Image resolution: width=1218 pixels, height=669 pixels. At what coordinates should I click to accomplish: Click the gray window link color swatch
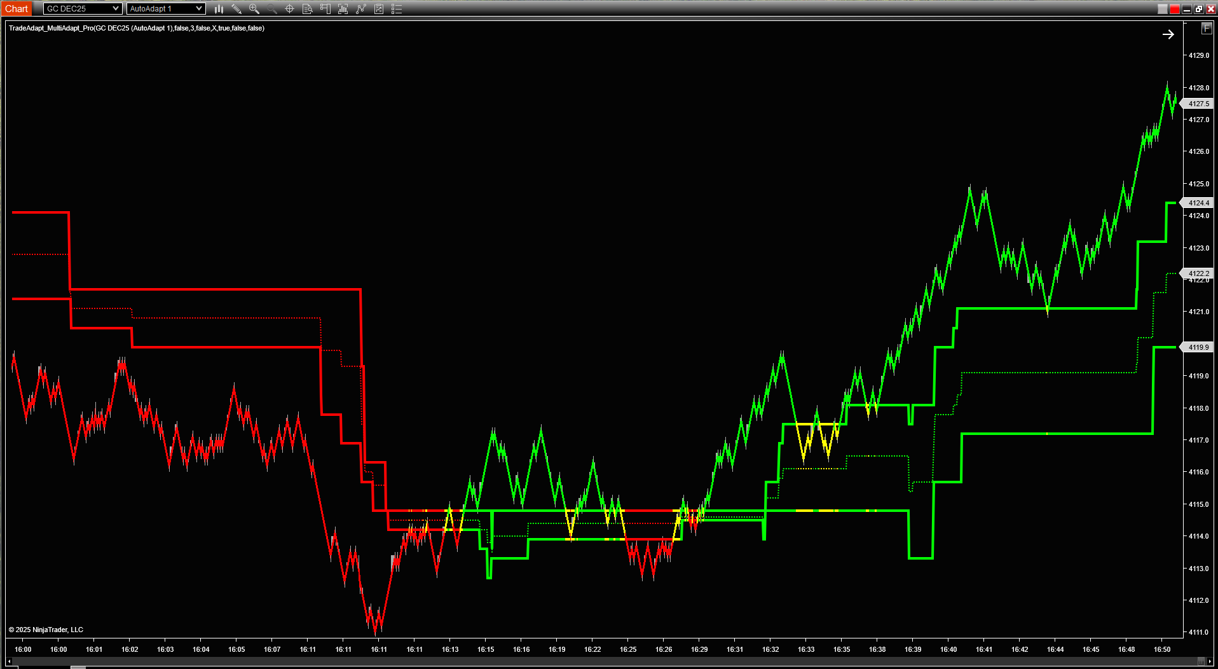click(x=1163, y=9)
